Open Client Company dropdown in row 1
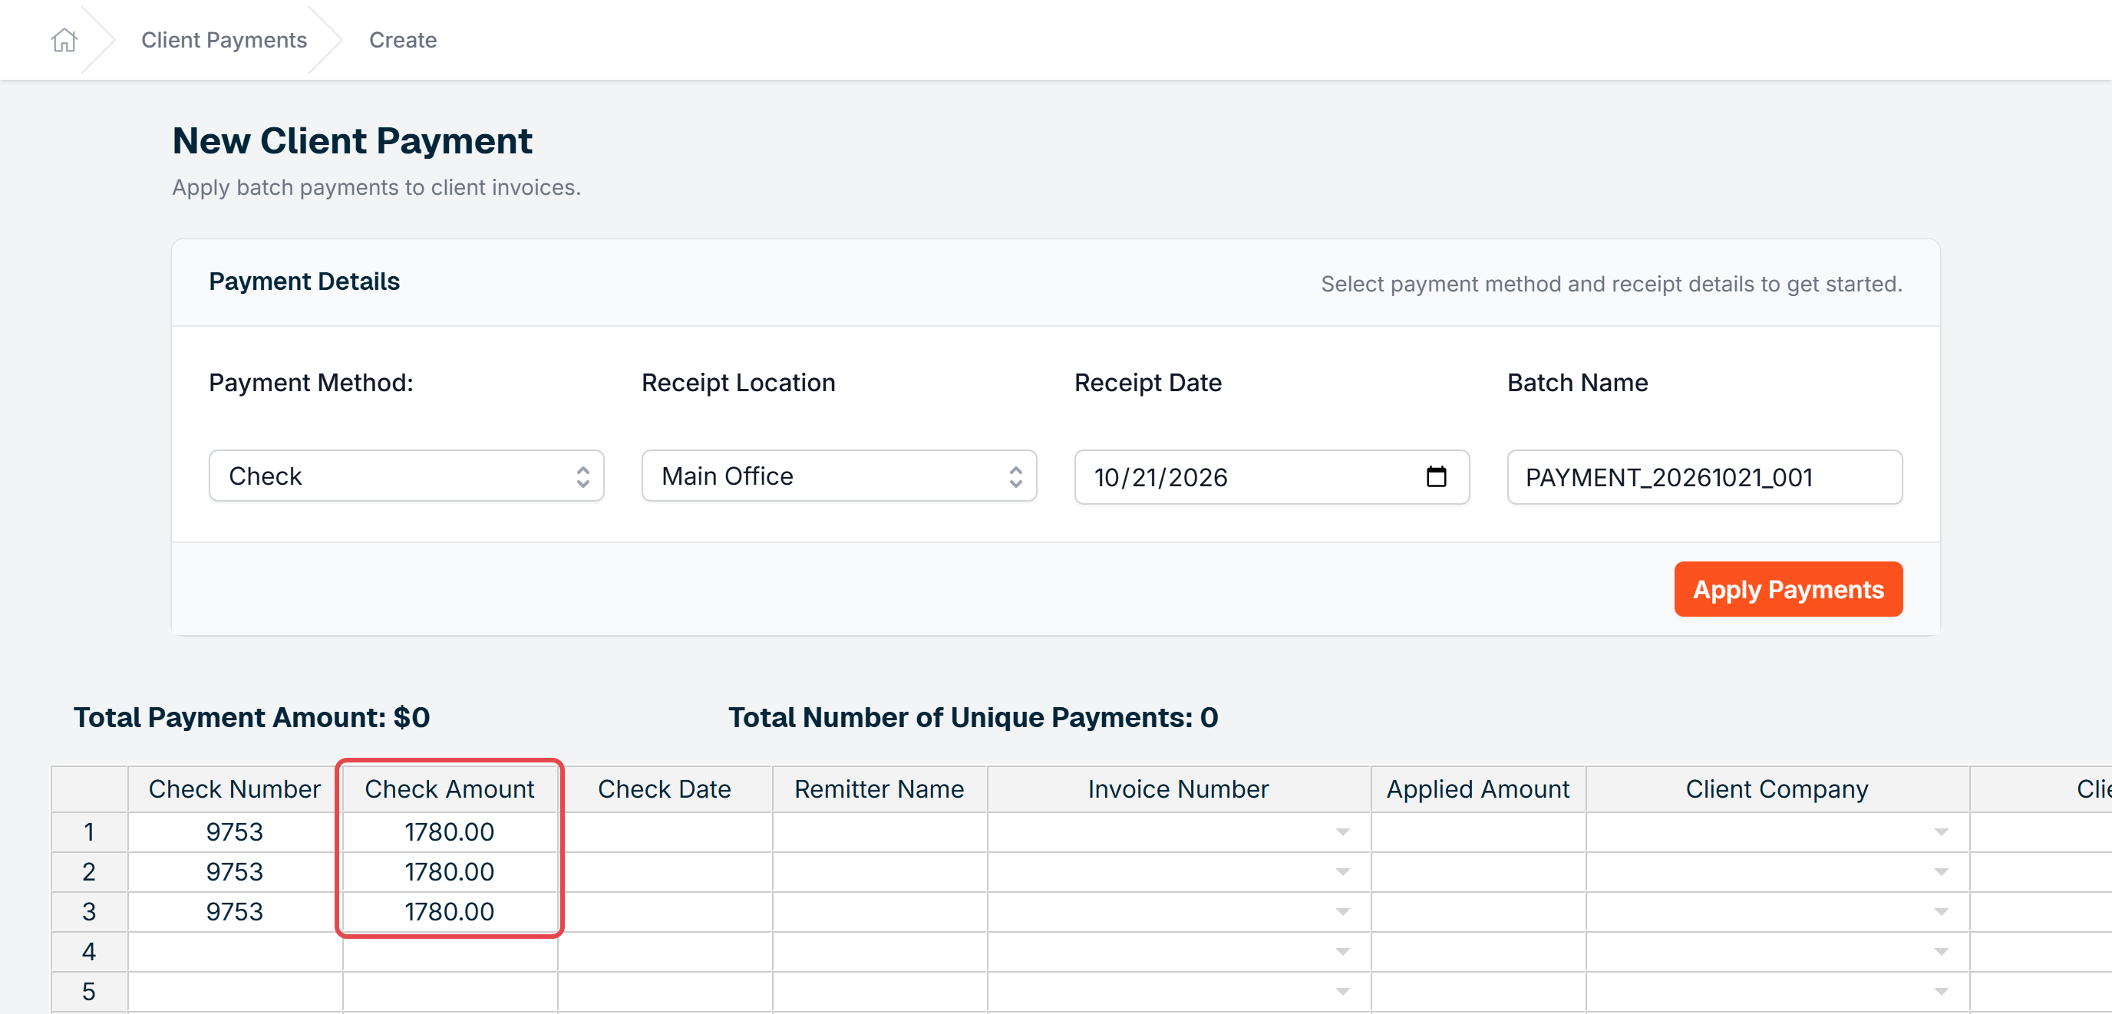Image resolution: width=2112 pixels, height=1014 pixels. [x=1941, y=832]
